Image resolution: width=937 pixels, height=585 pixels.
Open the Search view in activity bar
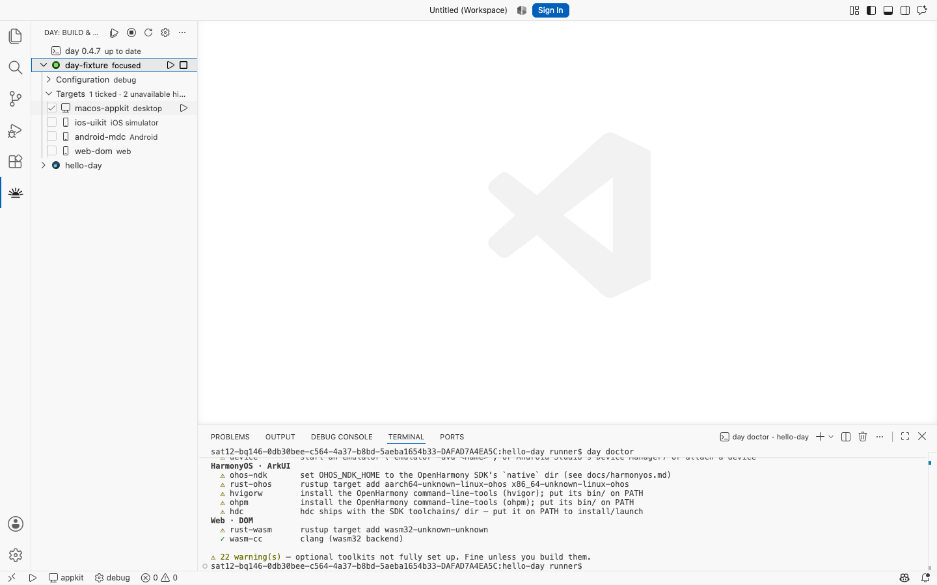point(16,68)
